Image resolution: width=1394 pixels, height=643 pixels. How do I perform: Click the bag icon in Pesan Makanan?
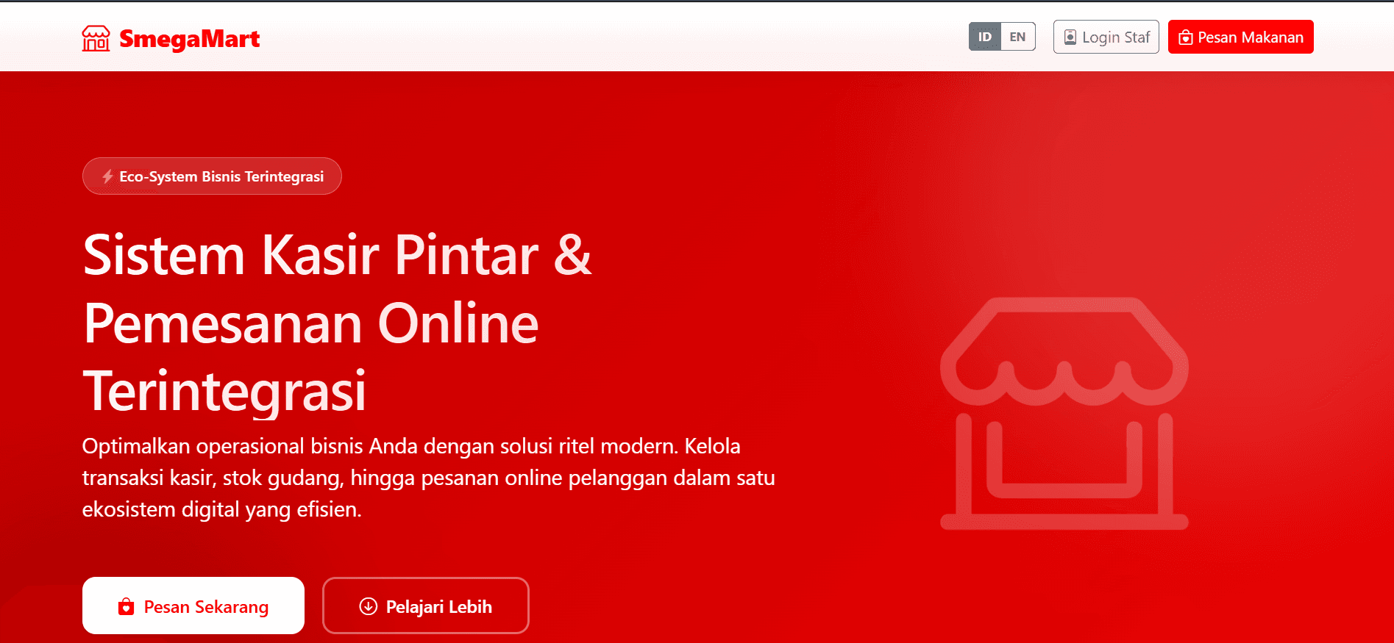click(1185, 37)
